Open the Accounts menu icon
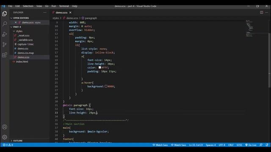Screen dimensions: 271x152 [x=5, y=127]
